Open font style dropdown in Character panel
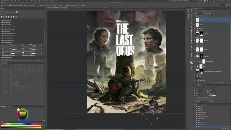This screenshot has width=231, height=130. (212, 88)
